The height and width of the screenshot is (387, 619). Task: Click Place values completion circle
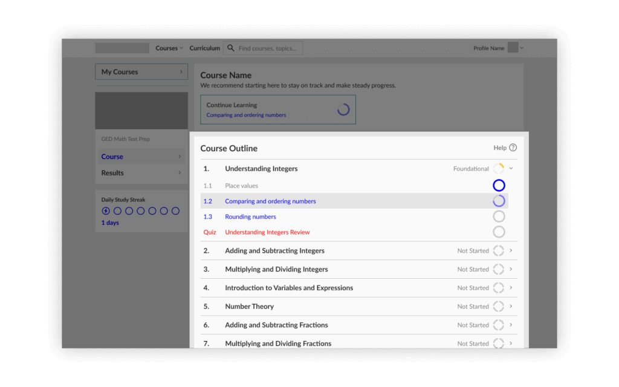point(499,186)
